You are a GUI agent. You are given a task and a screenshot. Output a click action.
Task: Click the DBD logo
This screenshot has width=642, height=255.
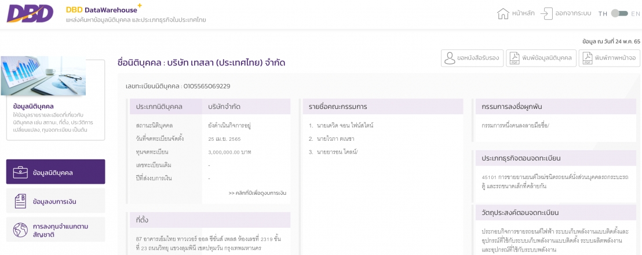pos(30,13)
